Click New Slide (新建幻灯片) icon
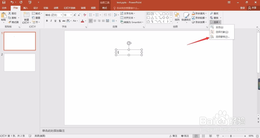This screenshot has width=260, height=138. (27, 15)
